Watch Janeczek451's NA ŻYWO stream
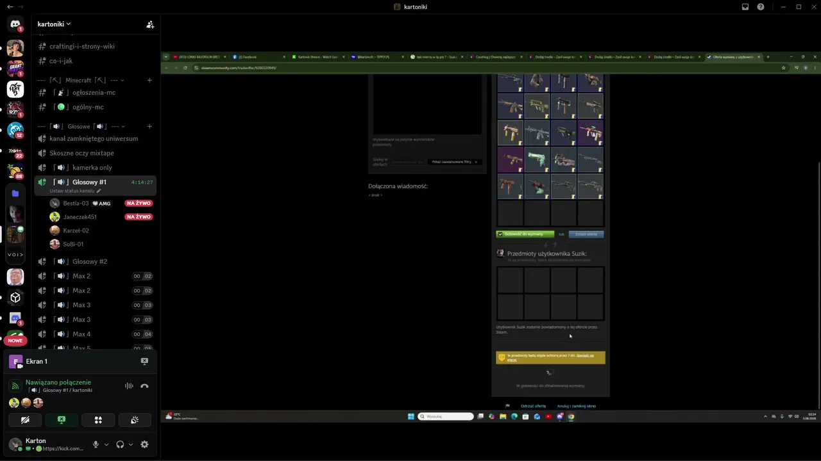The width and height of the screenshot is (821, 461). pos(139,217)
